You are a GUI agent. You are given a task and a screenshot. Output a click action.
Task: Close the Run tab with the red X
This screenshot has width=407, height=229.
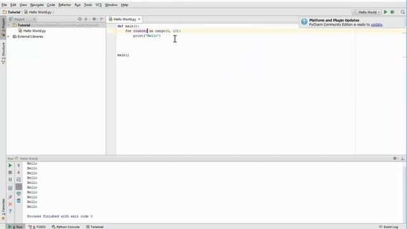click(10, 204)
